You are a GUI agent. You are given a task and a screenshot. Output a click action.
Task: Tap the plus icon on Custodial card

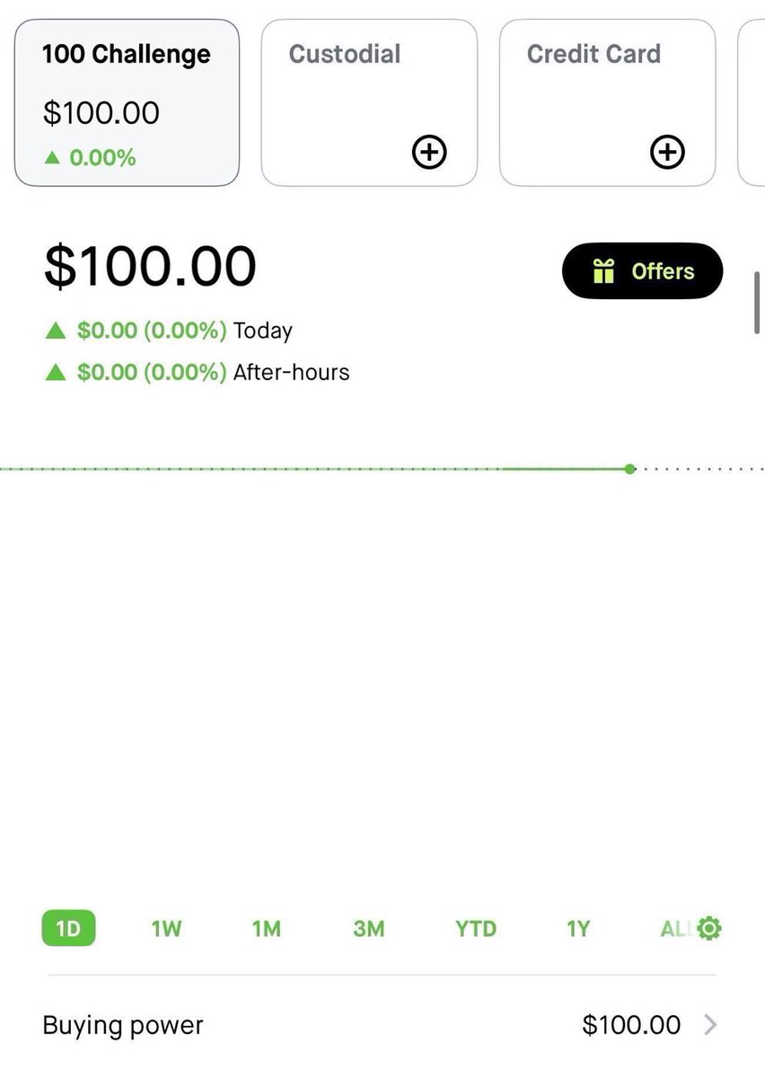[429, 152]
